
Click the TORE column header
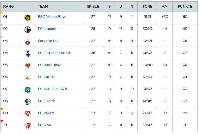[x=147, y=7]
